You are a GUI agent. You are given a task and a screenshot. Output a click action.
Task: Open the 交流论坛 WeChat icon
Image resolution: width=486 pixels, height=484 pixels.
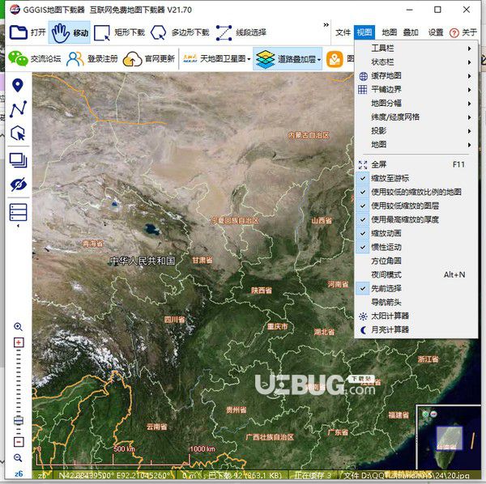pyautogui.click(x=18, y=58)
